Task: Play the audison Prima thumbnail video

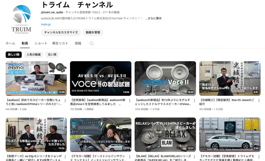Action: pyautogui.click(x=36, y=78)
